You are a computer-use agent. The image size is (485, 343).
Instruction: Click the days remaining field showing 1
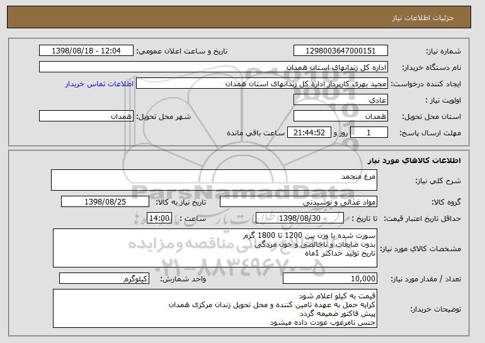click(368, 133)
